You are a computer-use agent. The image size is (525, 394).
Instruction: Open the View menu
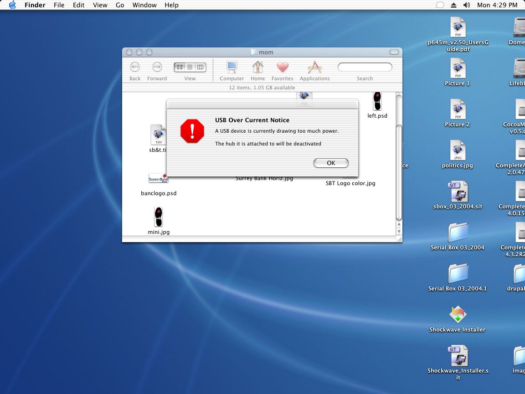click(100, 5)
